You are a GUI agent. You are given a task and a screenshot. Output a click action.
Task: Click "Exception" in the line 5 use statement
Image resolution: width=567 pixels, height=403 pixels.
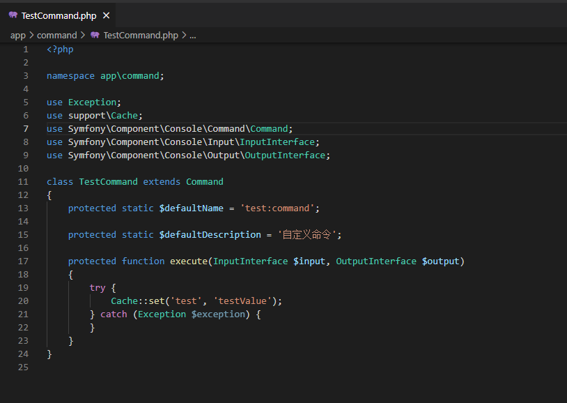[92, 102]
